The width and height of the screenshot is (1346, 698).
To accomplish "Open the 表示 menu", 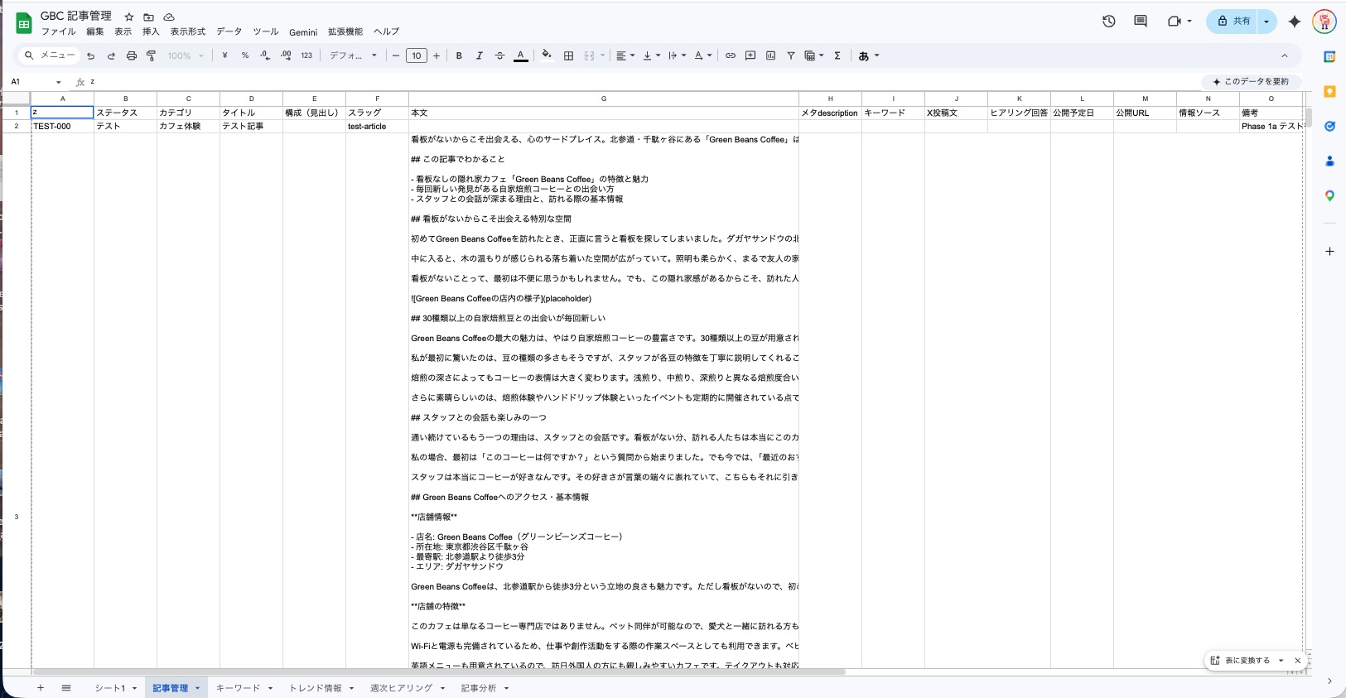I will [x=123, y=31].
